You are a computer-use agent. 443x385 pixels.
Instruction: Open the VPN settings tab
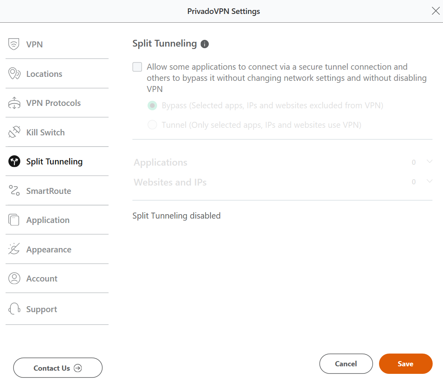(x=35, y=45)
